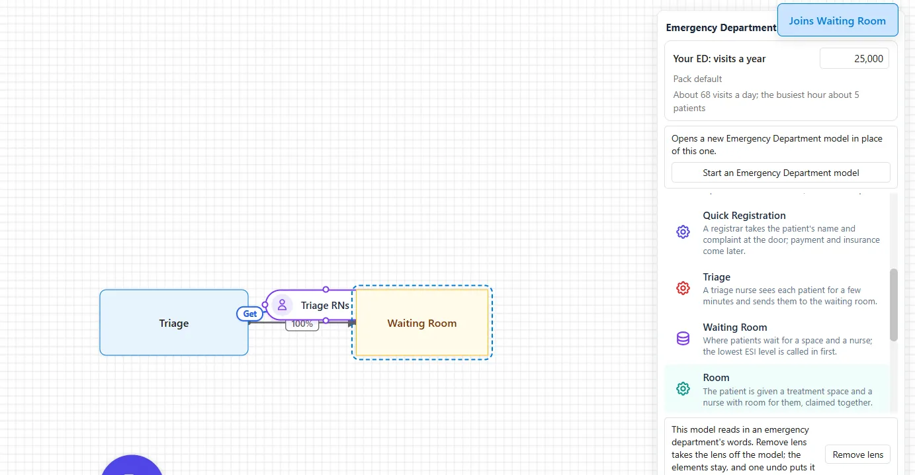Viewport: 915px width, 475px height.
Task: Click the "Pack default" text
Action: (x=697, y=79)
